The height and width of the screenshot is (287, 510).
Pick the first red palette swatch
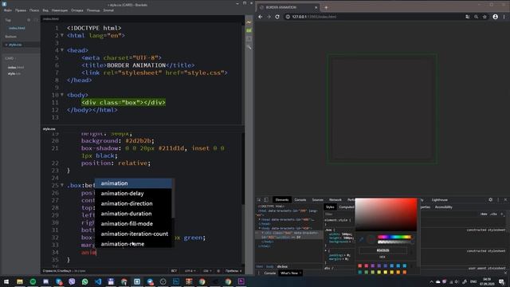click(x=359, y=265)
